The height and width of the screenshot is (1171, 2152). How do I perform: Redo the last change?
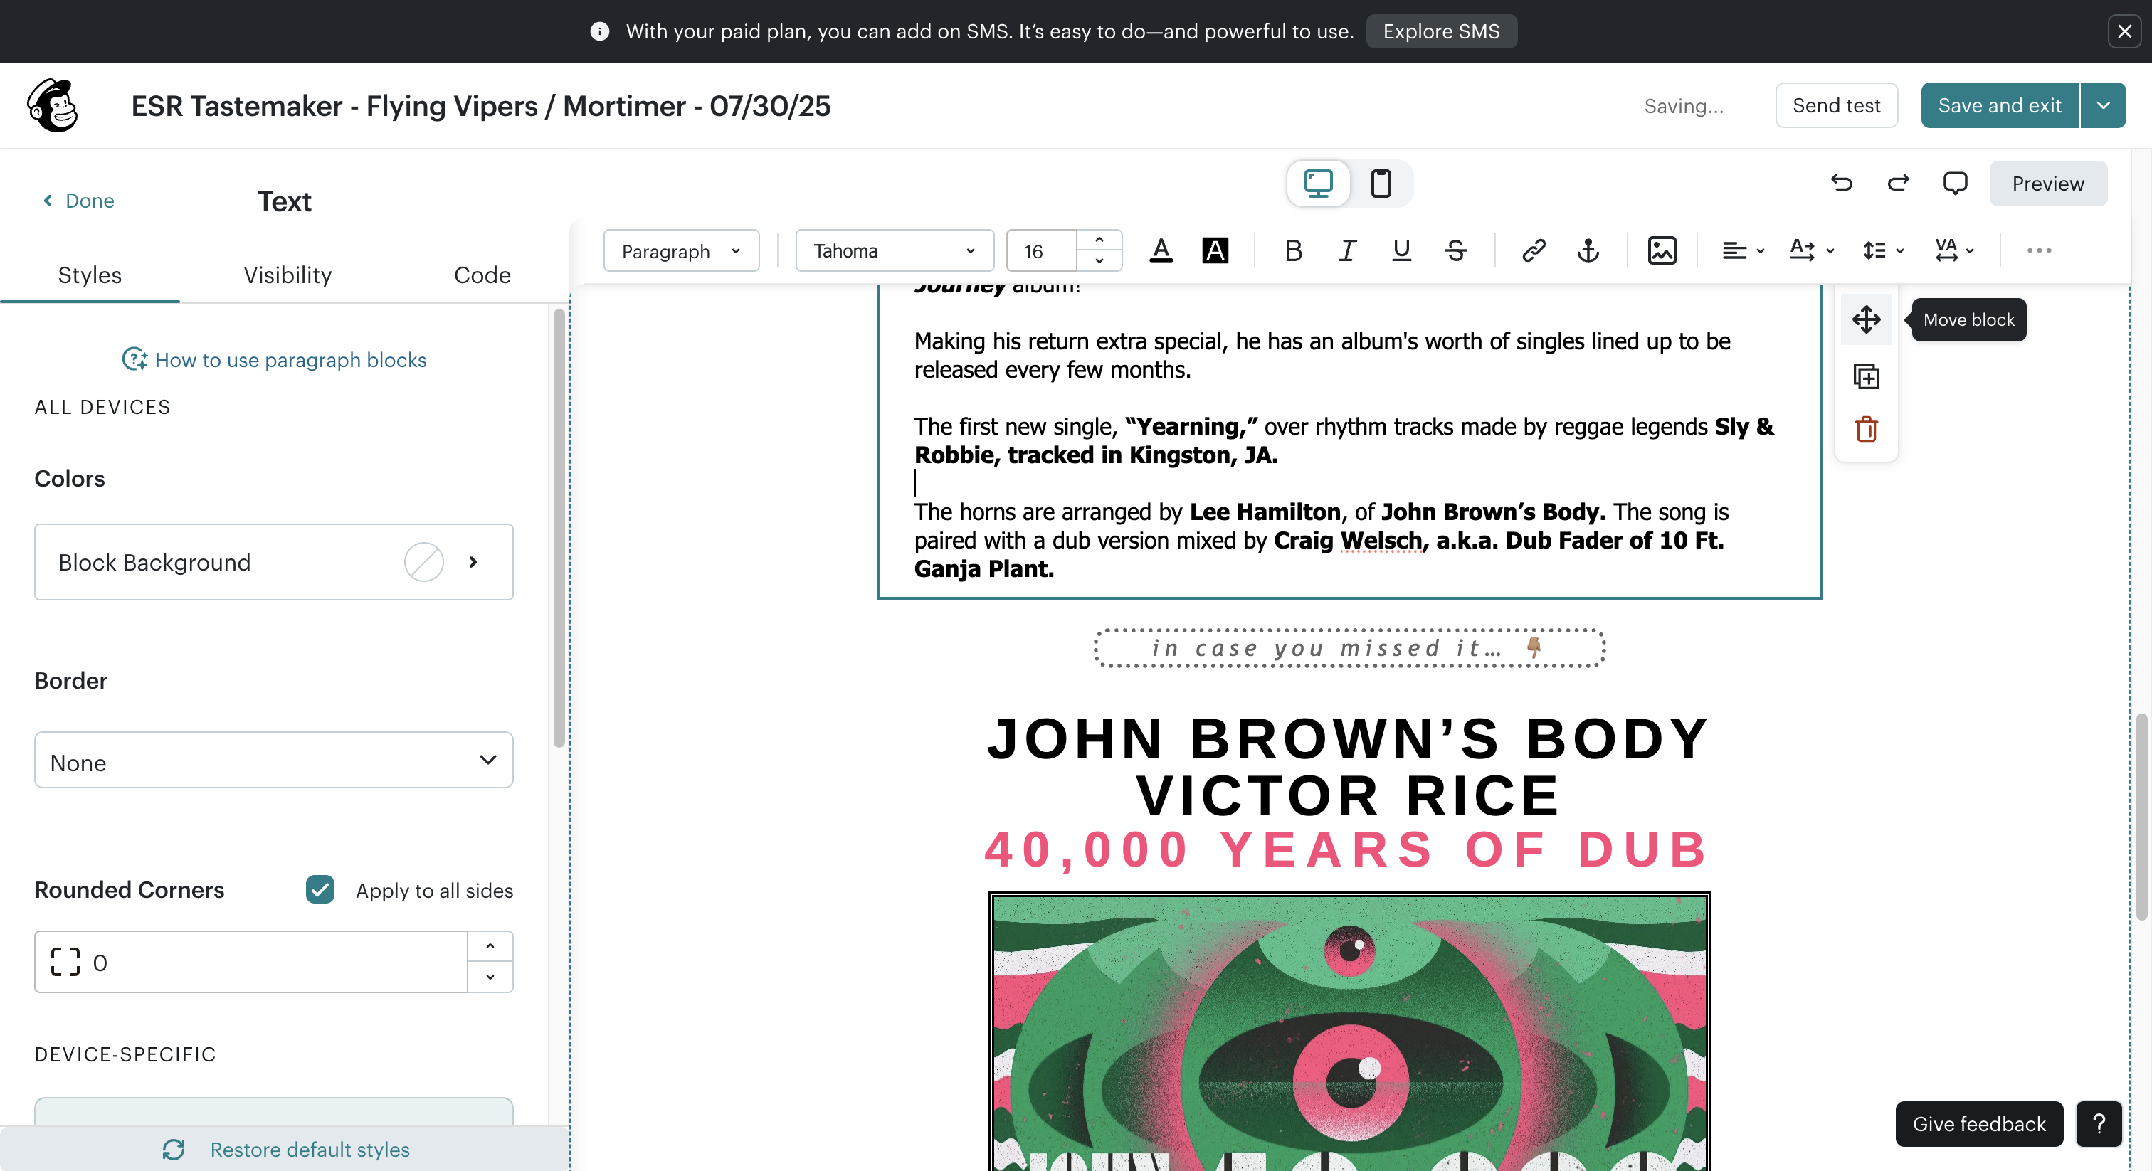[1899, 183]
